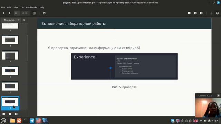
Task: Open the View menu
Action: click(x=16, y=8)
